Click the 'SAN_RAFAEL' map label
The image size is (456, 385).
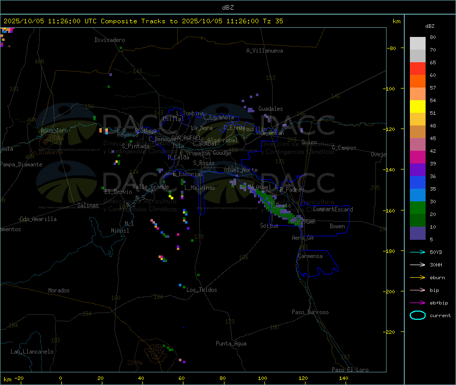point(186,138)
